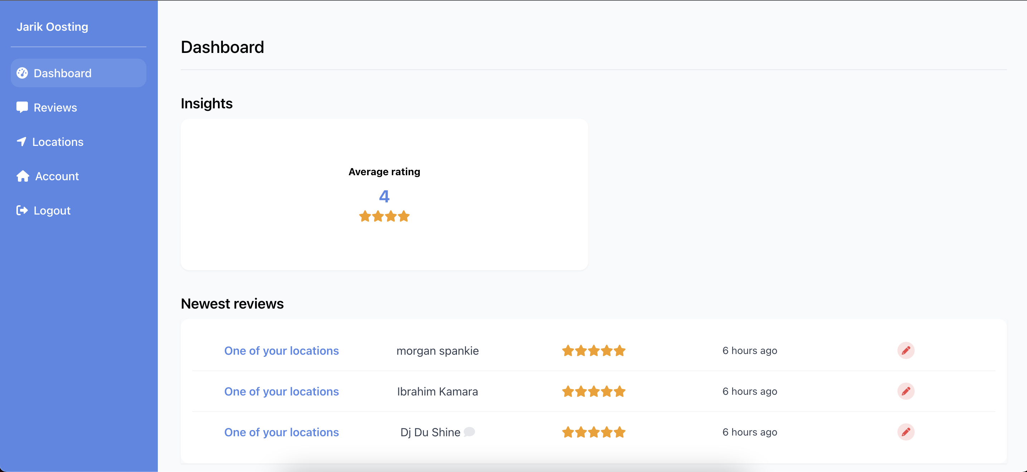Click the Reviews chat bubble icon
The width and height of the screenshot is (1027, 472).
point(22,107)
